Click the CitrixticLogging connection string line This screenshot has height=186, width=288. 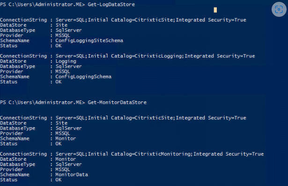pyautogui.click(x=155, y=56)
